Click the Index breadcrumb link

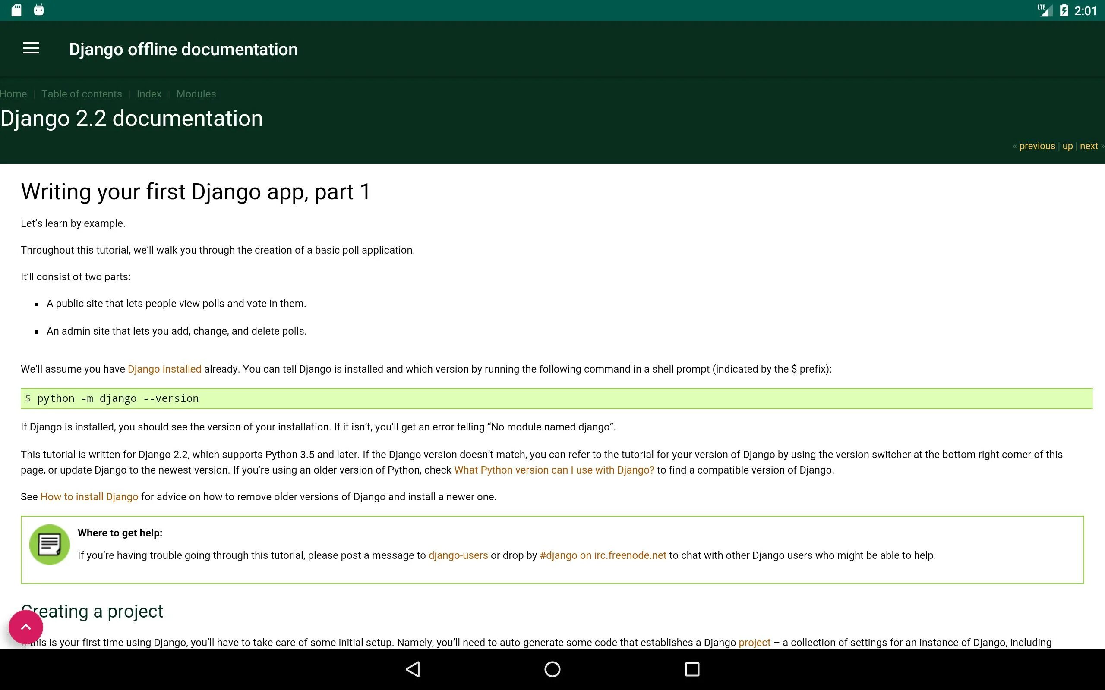(149, 94)
